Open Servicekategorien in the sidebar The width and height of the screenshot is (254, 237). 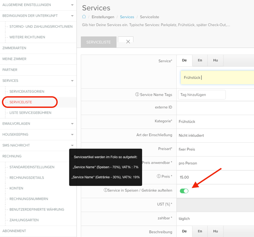(27, 92)
